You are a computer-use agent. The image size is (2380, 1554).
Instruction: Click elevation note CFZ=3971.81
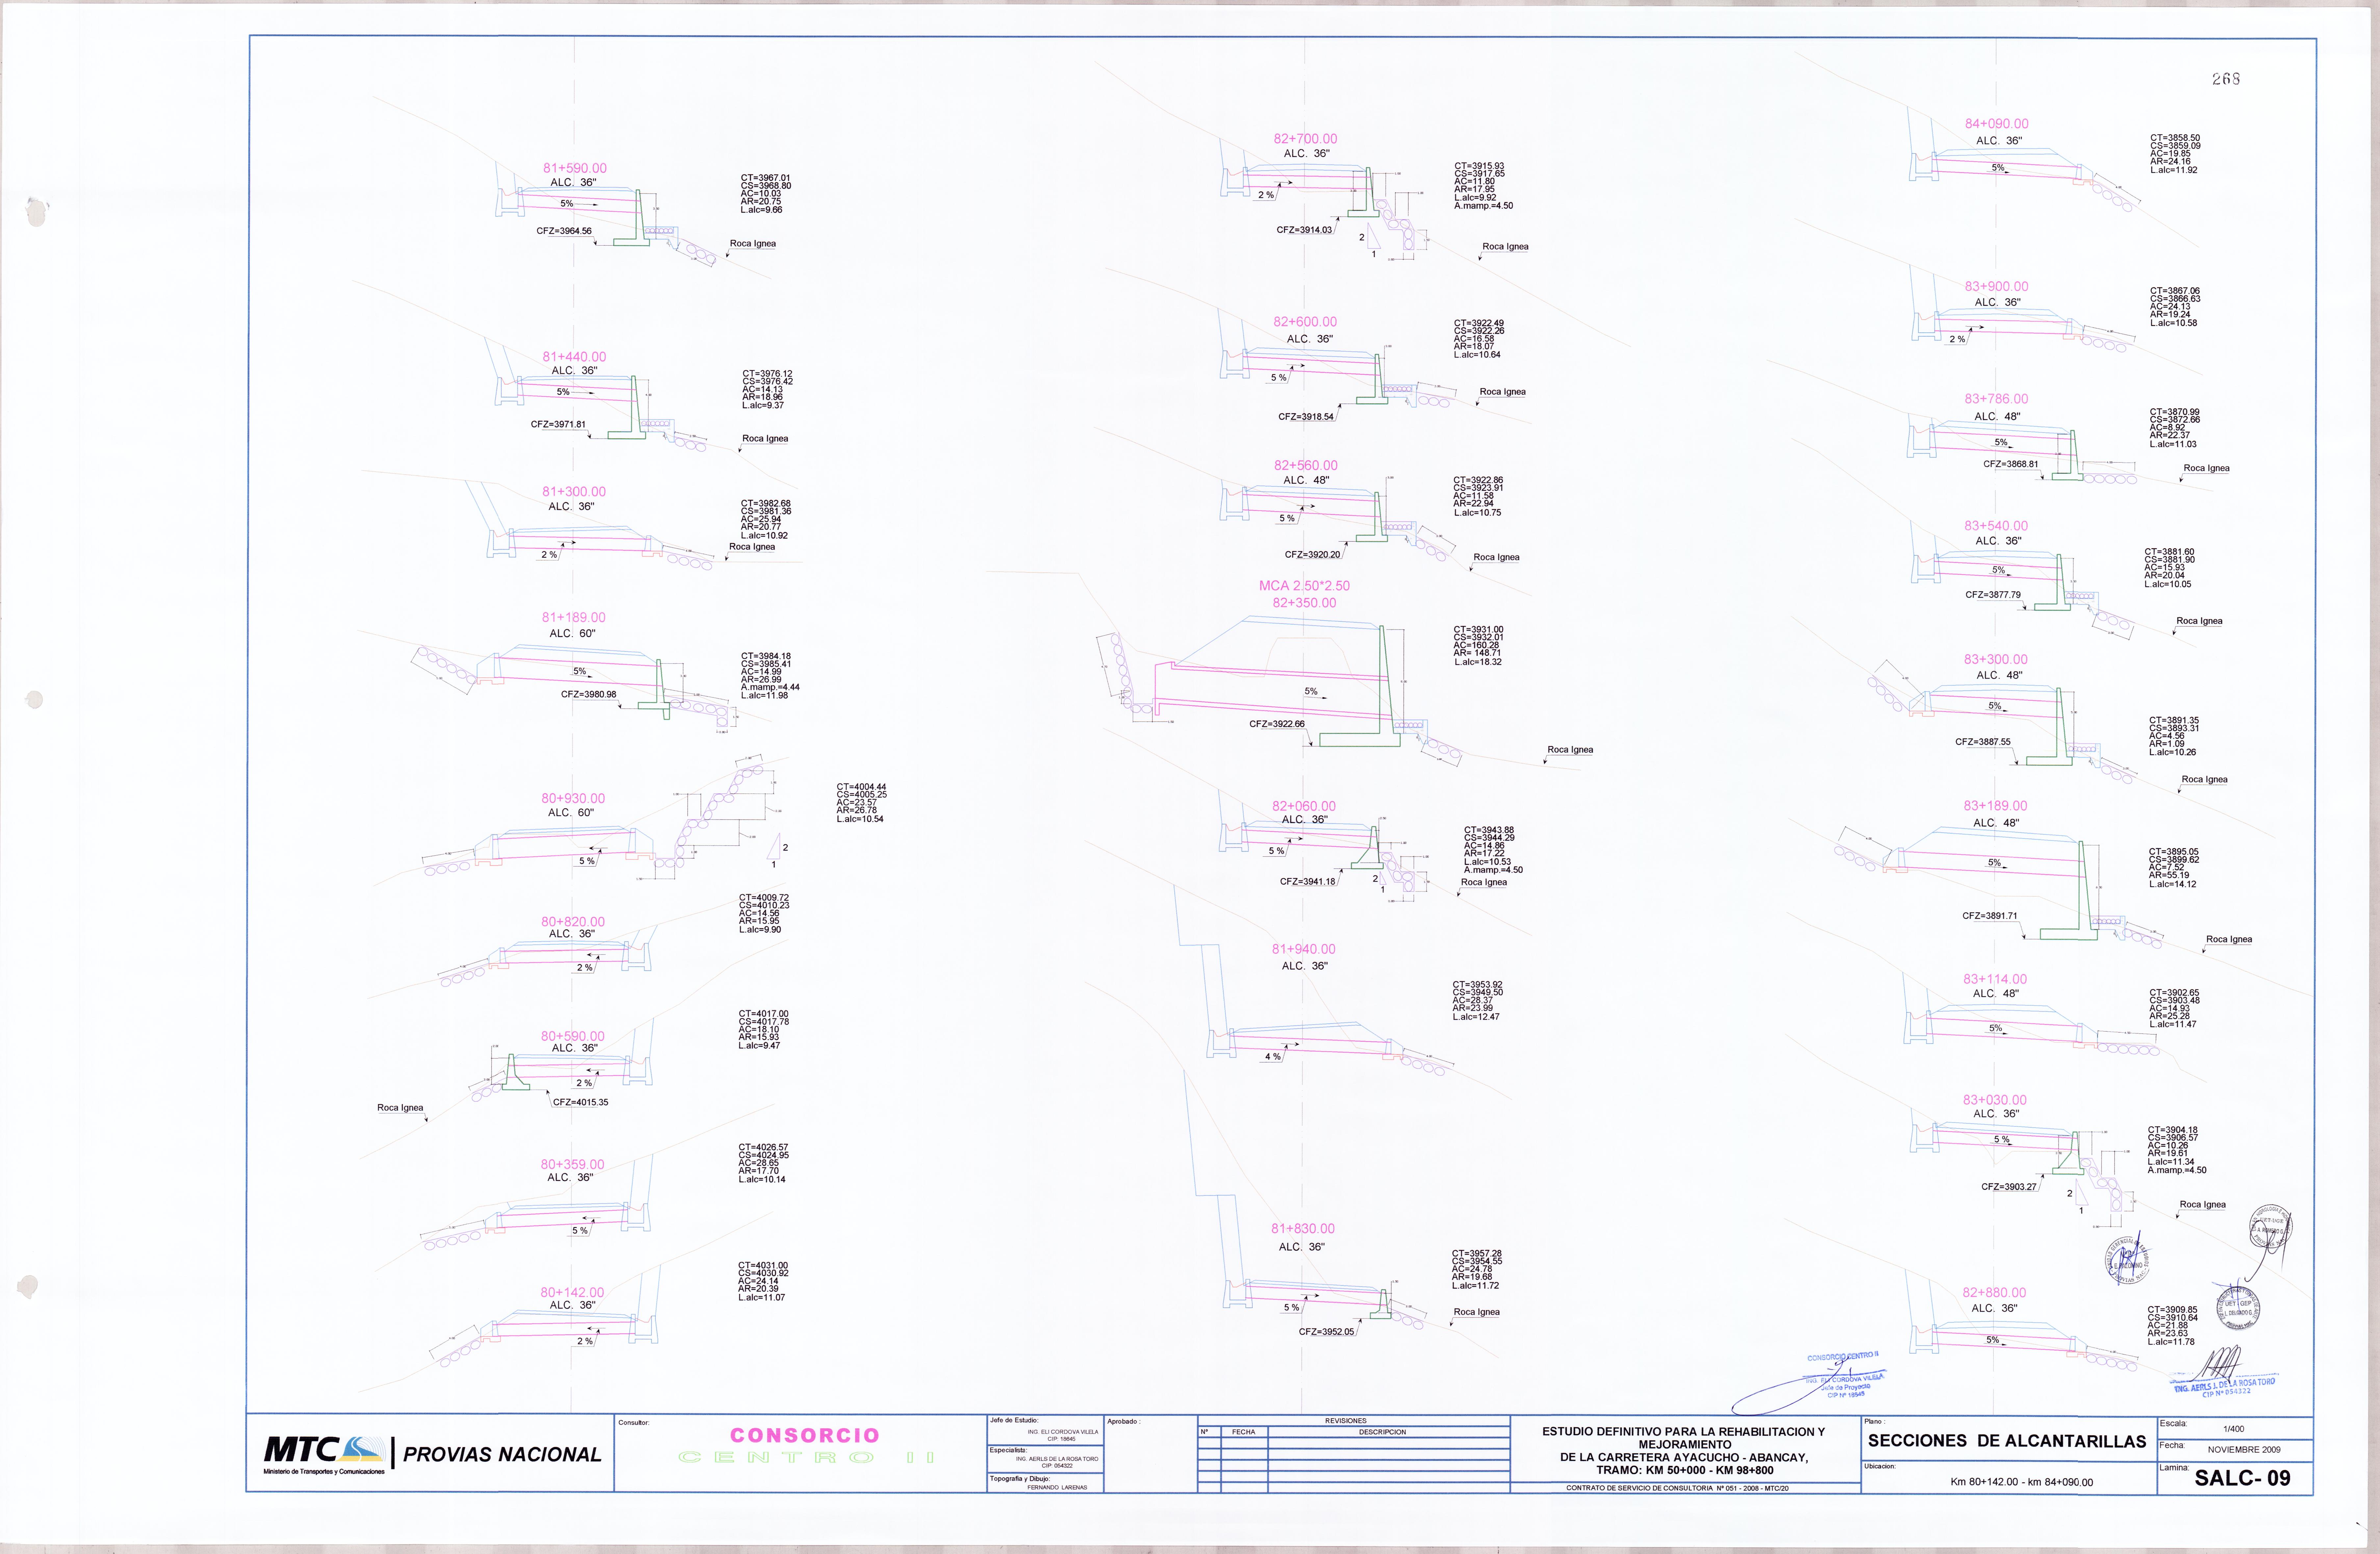tap(558, 424)
